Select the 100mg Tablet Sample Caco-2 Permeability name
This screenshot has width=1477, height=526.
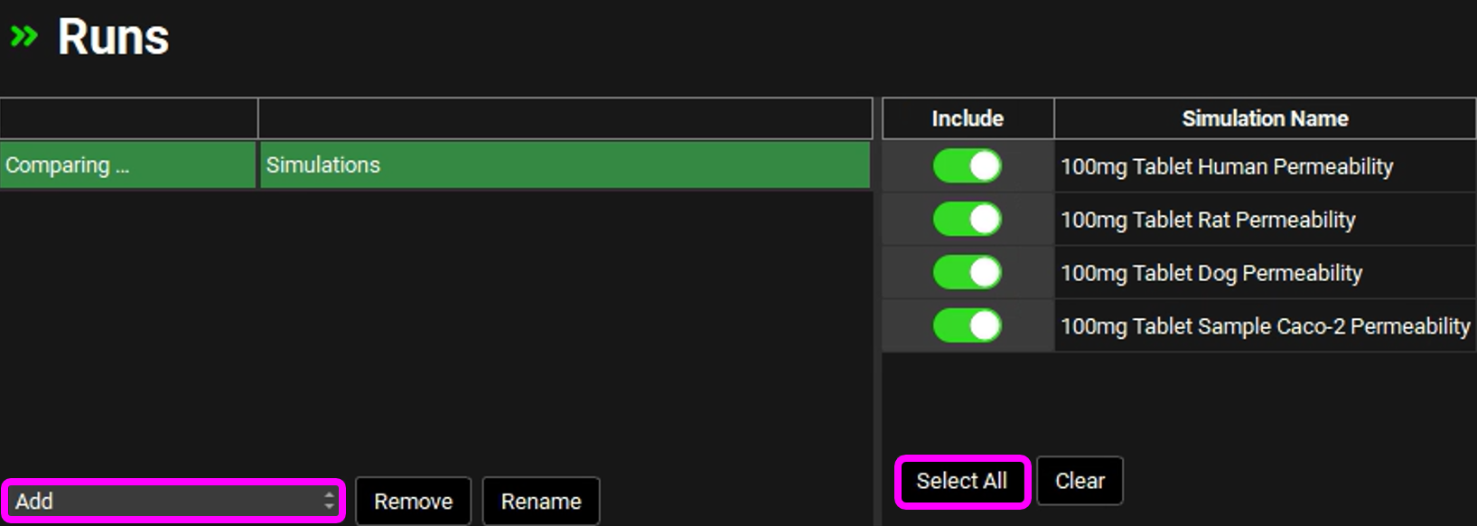(x=1264, y=327)
